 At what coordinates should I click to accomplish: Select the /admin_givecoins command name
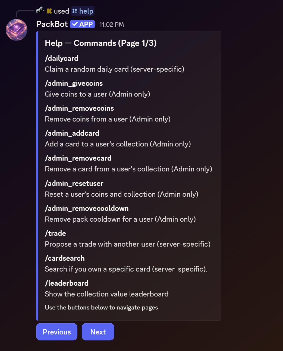[x=74, y=83]
